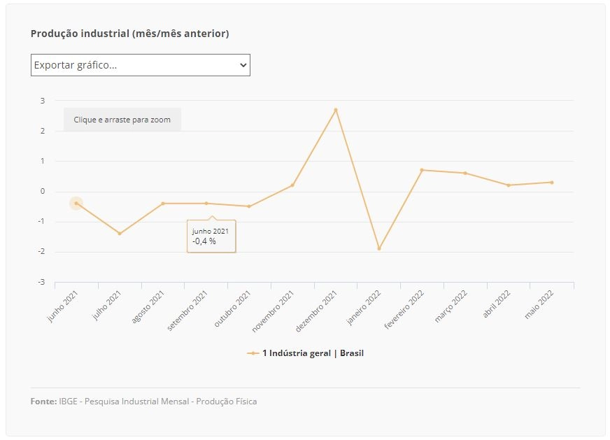The height and width of the screenshot is (440, 610).
Task: Select the fevereiro 2022 data point
Action: click(x=422, y=170)
